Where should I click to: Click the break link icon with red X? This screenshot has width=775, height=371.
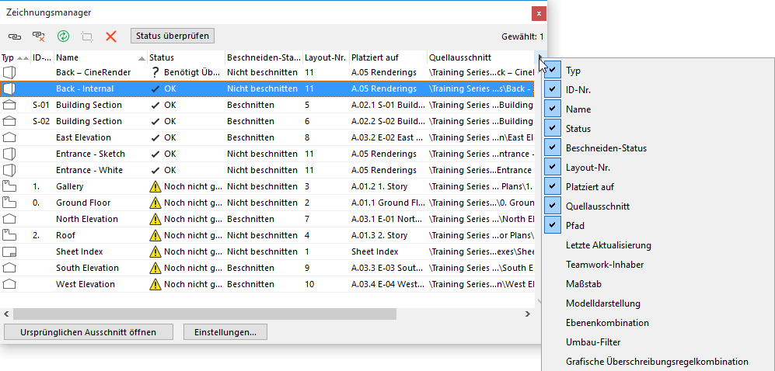coord(39,36)
